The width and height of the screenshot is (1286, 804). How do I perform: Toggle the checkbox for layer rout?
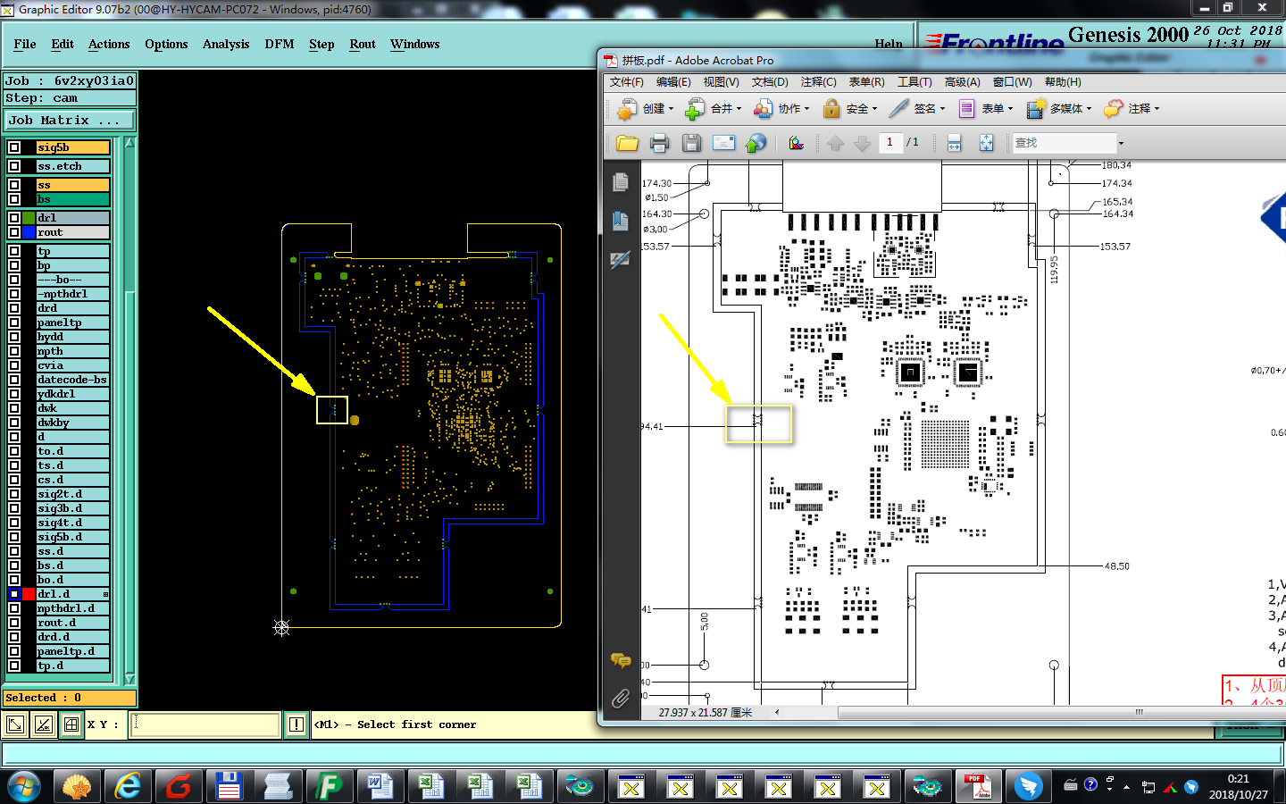pyautogui.click(x=14, y=232)
